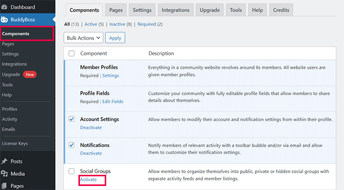Activate the Social Groups component
Viewport: 344px width, 190px height.
89,179
